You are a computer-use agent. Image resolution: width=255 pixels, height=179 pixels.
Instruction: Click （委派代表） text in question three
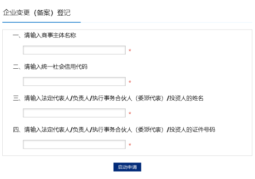pos(150,98)
